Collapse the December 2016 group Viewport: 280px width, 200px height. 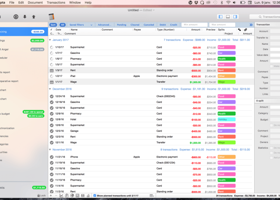50,89
